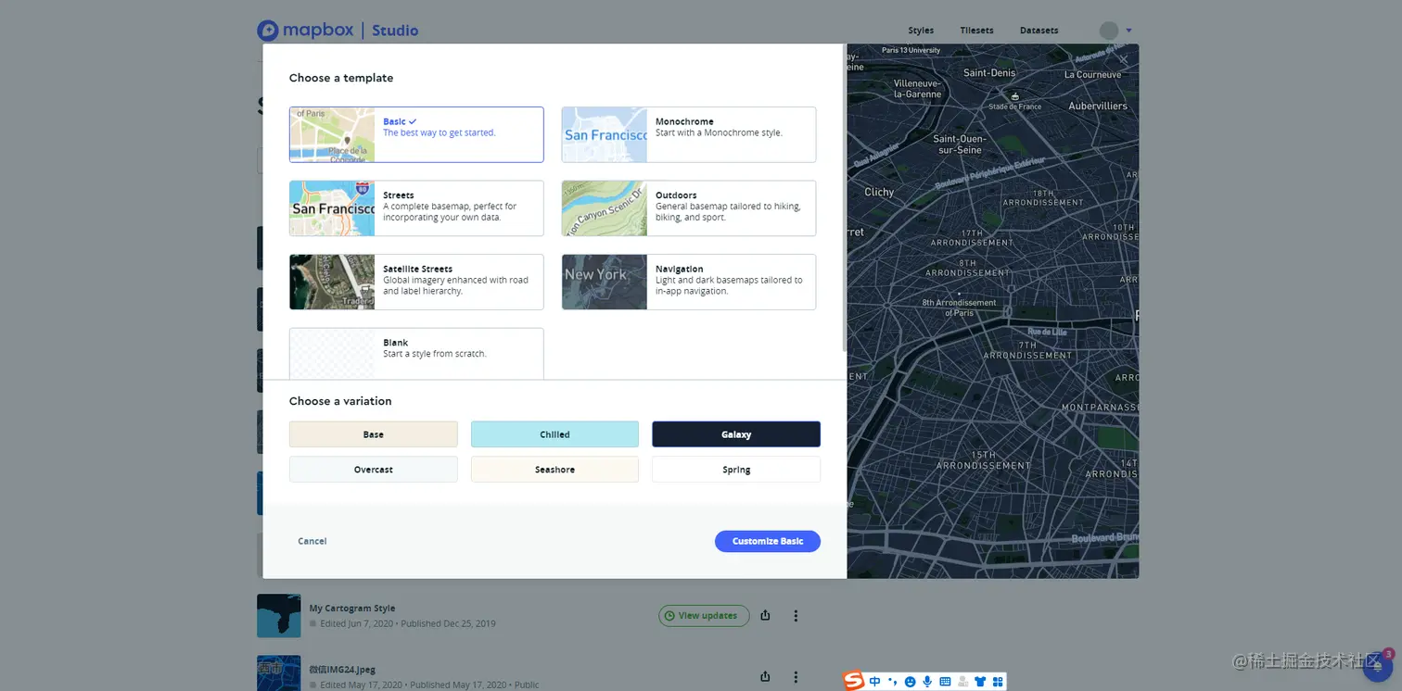The height and width of the screenshot is (691, 1402).
Task: Click the Customize Basic button
Action: click(x=768, y=541)
